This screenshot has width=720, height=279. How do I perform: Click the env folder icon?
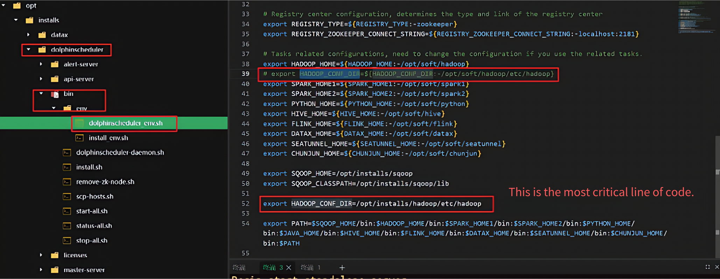pos(67,108)
